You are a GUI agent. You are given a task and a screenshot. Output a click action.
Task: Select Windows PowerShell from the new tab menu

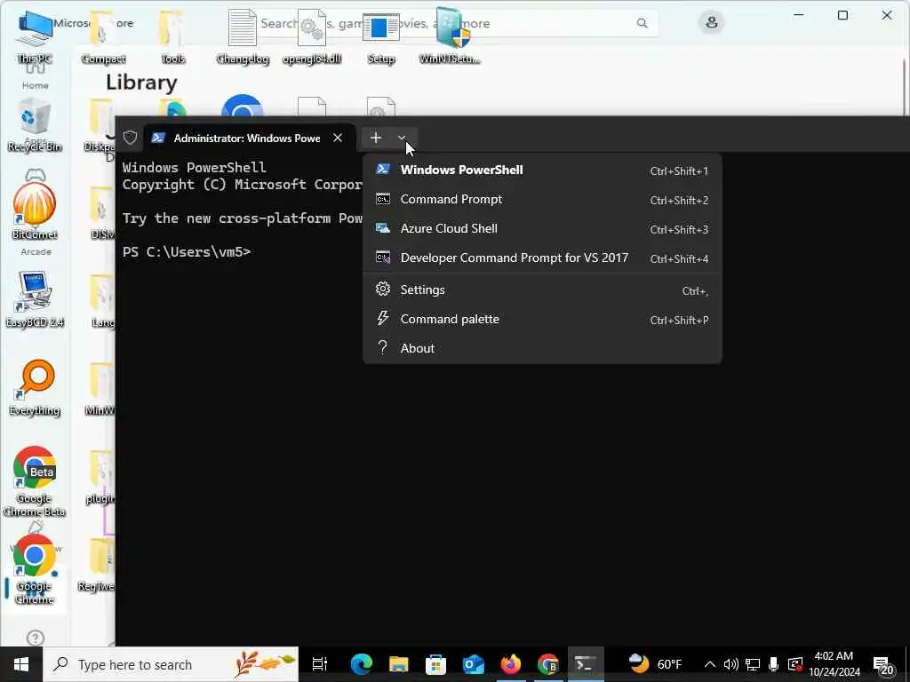pos(542,170)
